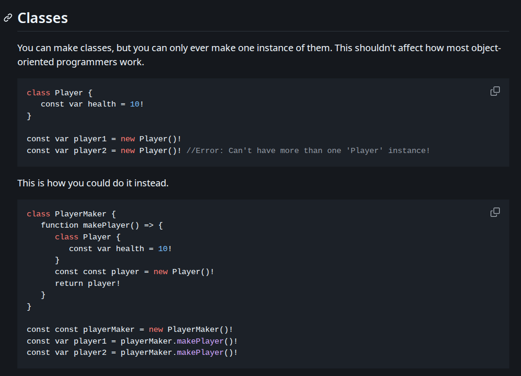Click the "function makePlayer() => {" line
521x376 pixels.
[x=102, y=225]
